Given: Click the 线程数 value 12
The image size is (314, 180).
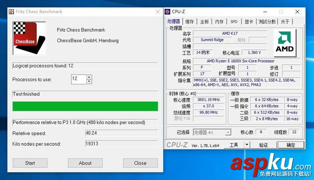Looking at the screenshot, I should pyautogui.click(x=294, y=132).
